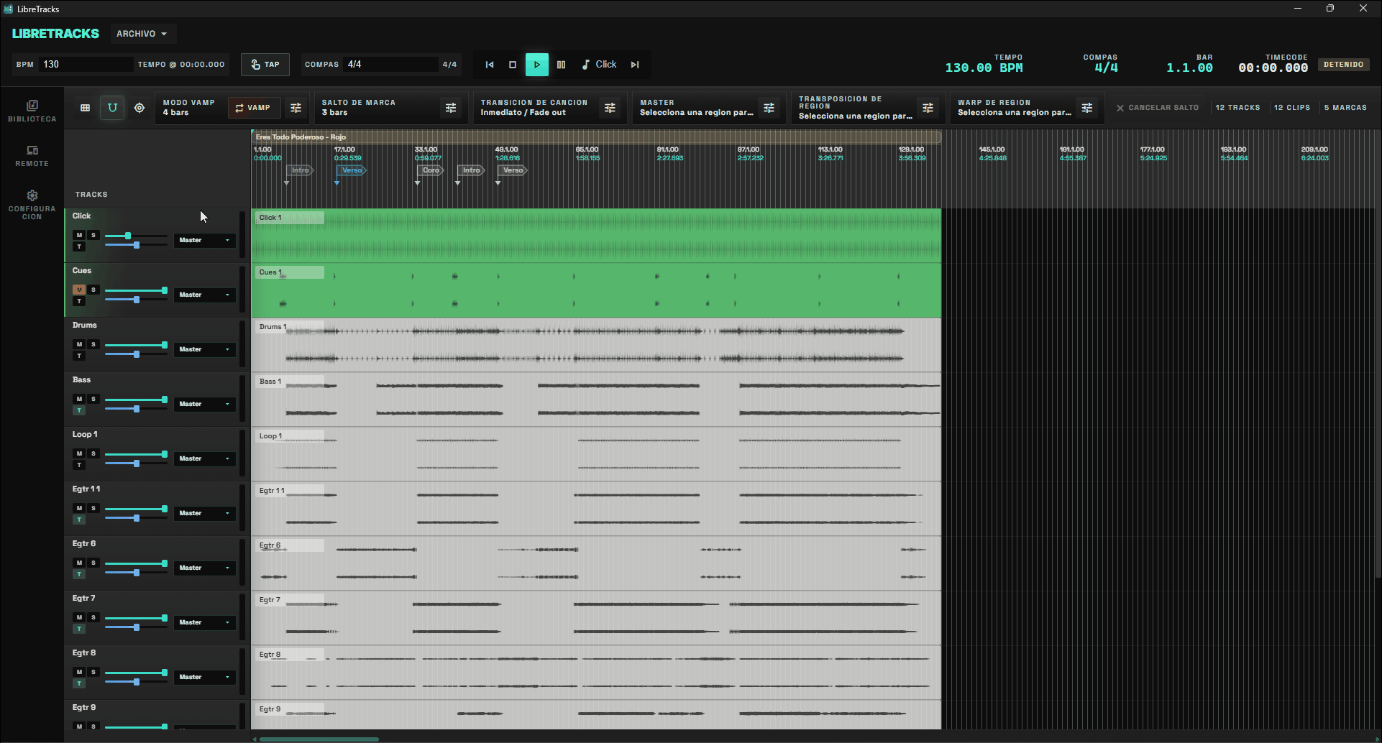Open Egtr 7 track output dropdown

(x=204, y=622)
